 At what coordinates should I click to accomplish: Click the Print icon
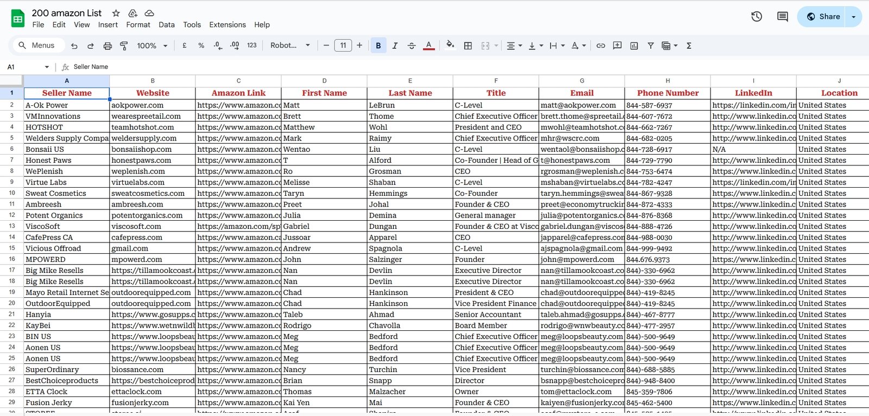[x=108, y=46]
